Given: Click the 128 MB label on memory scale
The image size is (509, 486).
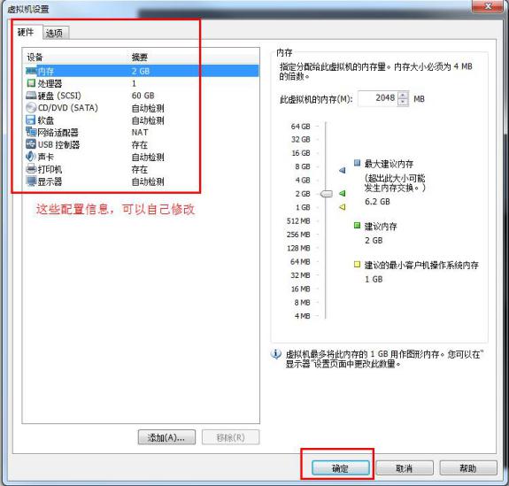Looking at the screenshot, I should tap(298, 248).
